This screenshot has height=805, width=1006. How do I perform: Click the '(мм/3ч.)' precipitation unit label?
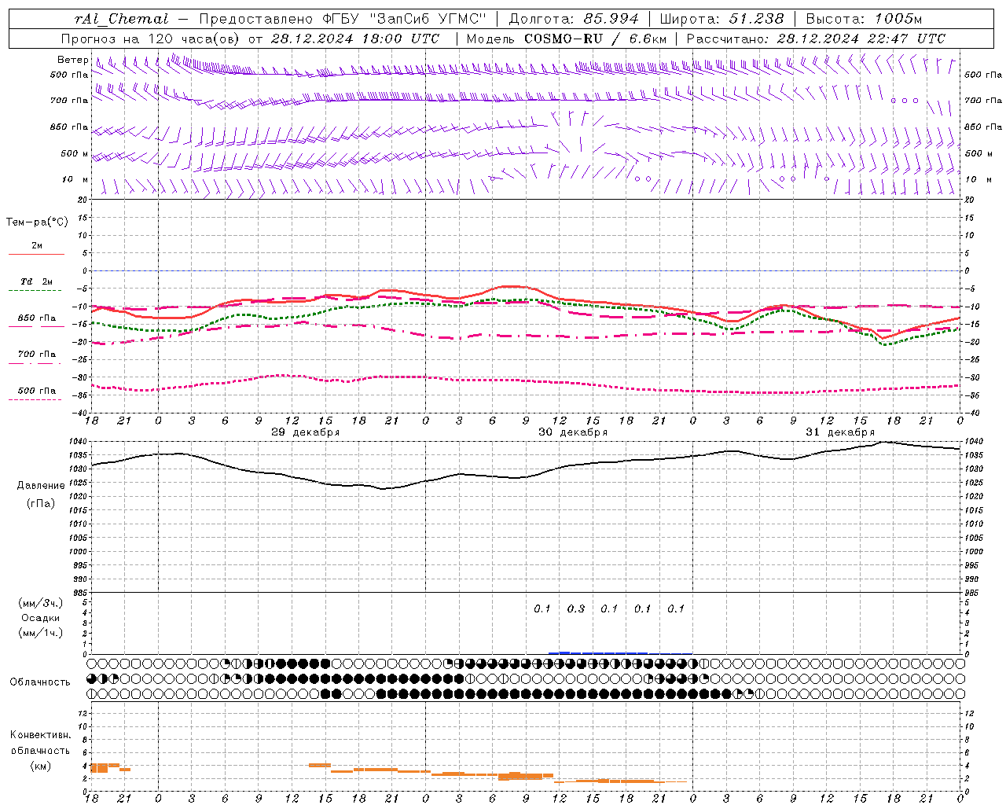[41, 603]
